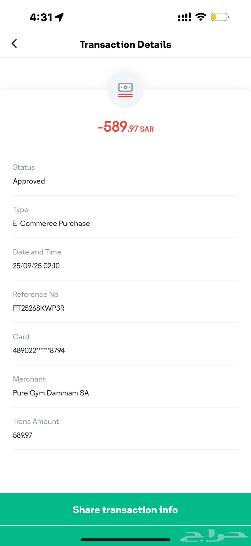
Task: Tap the location arrow icon
Action: [60, 17]
